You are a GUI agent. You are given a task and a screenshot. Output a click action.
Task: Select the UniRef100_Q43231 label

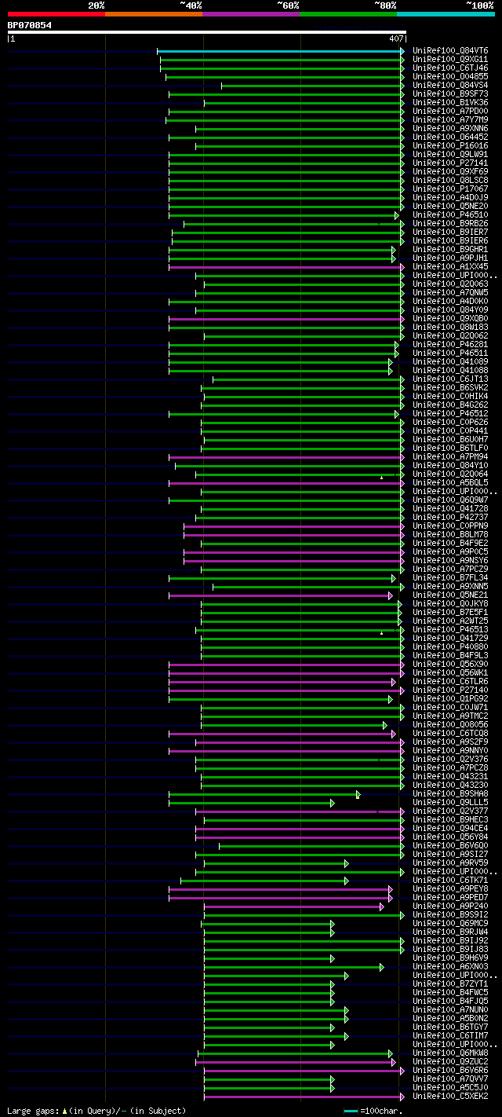point(449,777)
